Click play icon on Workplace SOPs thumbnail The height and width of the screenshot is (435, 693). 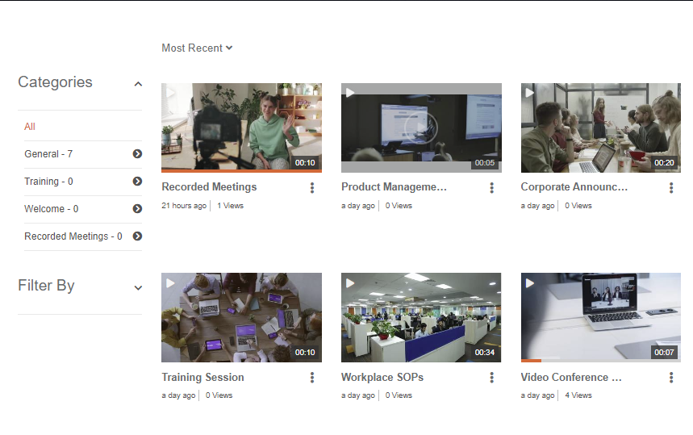(350, 283)
